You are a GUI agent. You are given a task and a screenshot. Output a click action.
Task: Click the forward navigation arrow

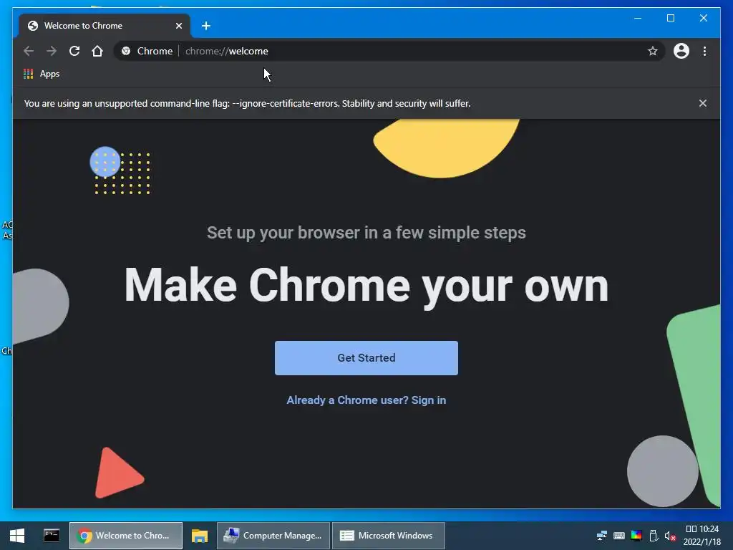point(52,51)
